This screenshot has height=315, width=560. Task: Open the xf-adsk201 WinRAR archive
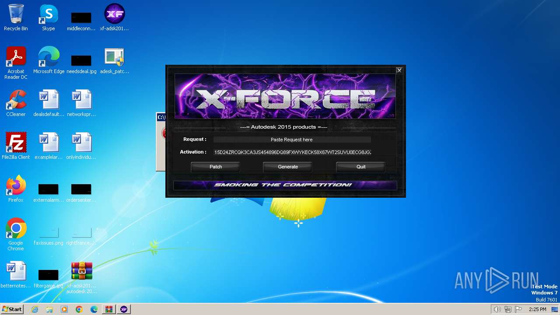pos(81,277)
